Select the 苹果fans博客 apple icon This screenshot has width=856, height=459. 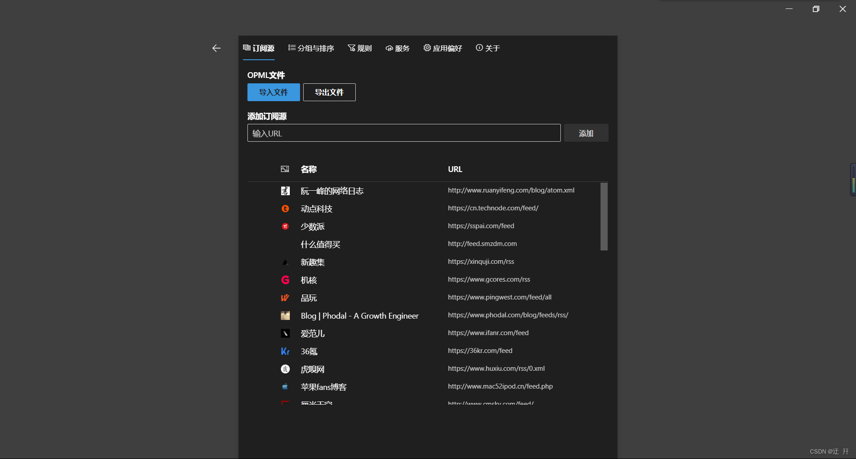coord(285,387)
